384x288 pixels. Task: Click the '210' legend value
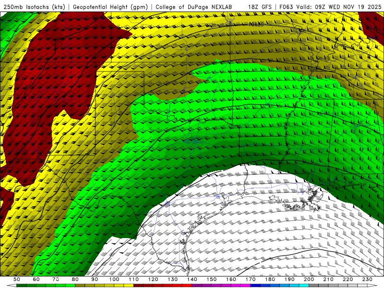click(x=328, y=279)
